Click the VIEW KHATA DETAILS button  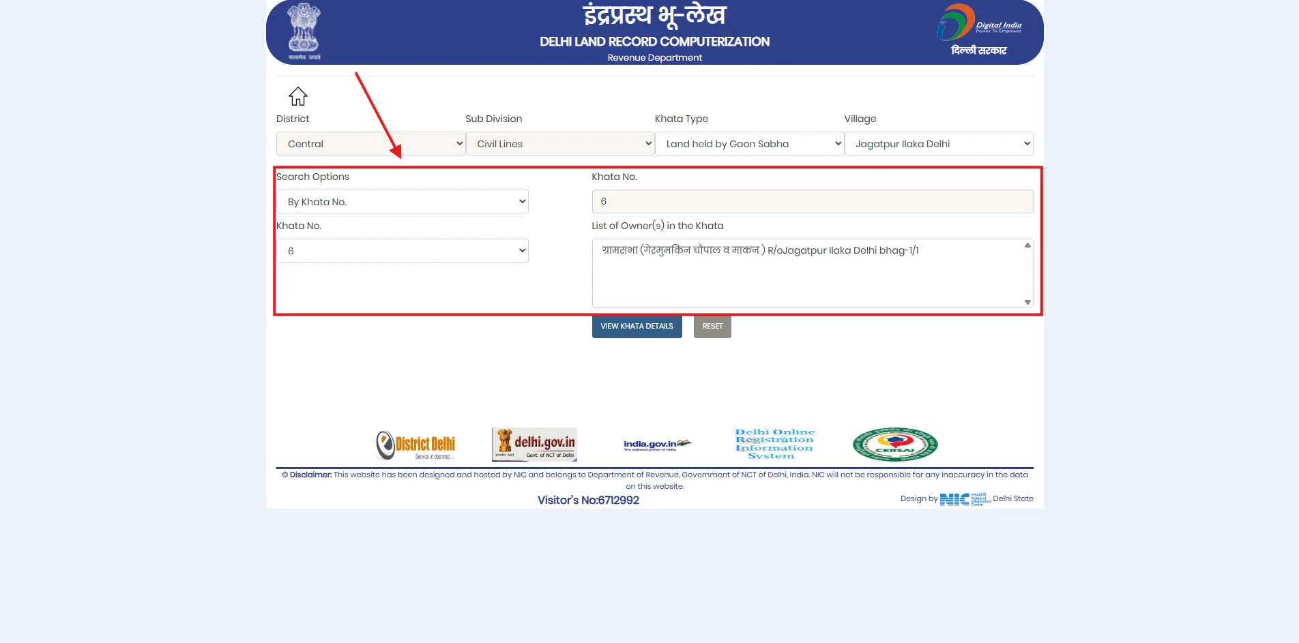tap(636, 326)
